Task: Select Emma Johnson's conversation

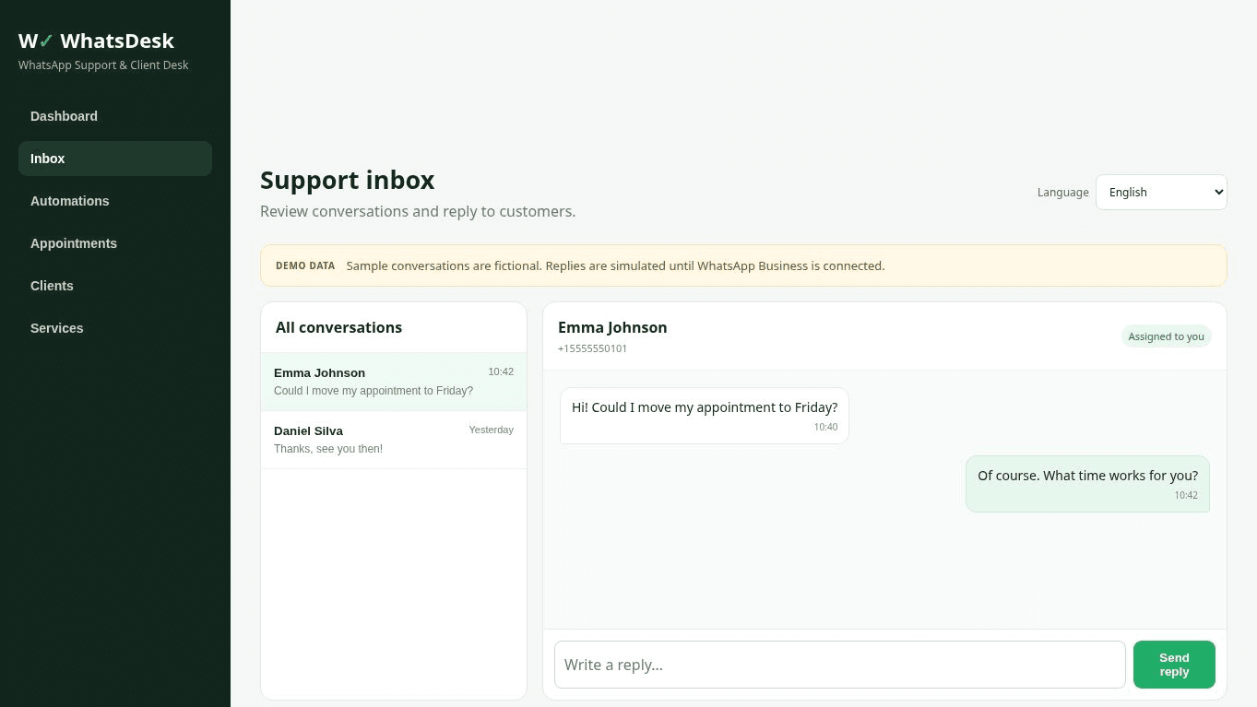Action: pyautogui.click(x=394, y=382)
